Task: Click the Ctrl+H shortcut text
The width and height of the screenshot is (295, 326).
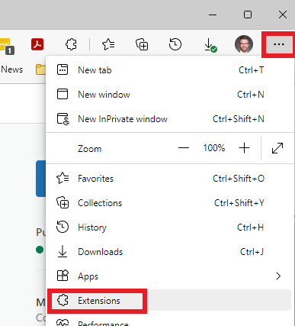Action: (x=251, y=228)
